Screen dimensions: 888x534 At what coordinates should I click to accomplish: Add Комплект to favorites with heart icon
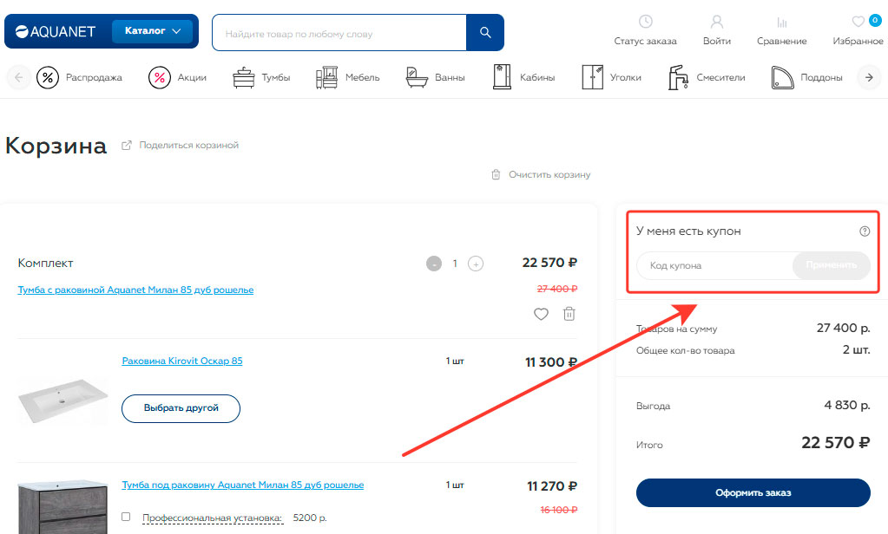point(542,314)
